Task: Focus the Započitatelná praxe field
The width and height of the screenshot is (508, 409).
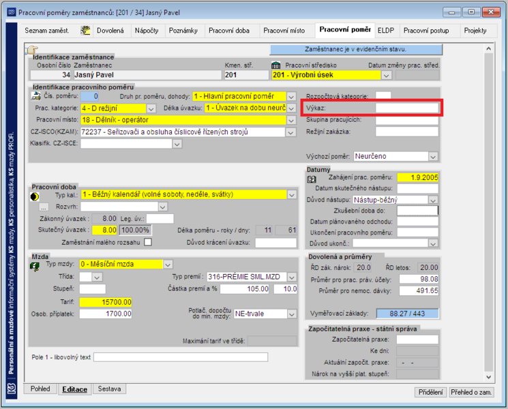Action: click(417, 339)
